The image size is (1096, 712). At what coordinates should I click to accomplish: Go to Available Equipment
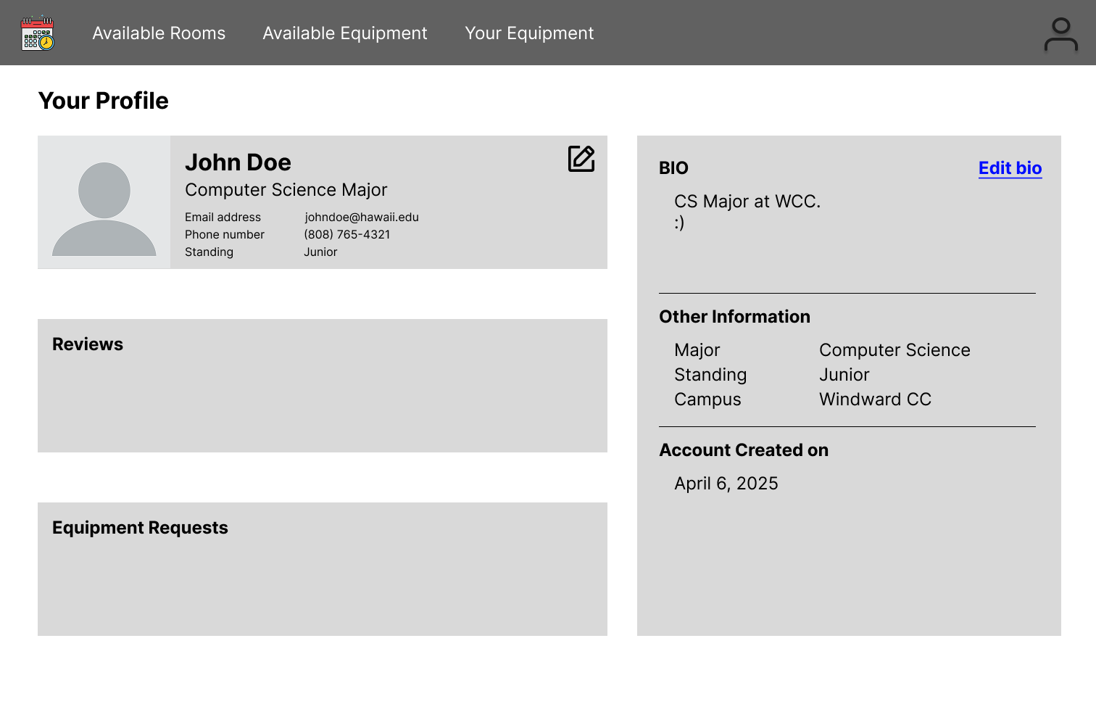pyautogui.click(x=344, y=33)
